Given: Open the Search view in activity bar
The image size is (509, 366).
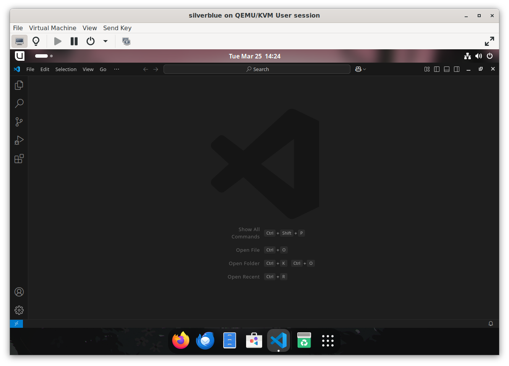Looking at the screenshot, I should 19,104.
